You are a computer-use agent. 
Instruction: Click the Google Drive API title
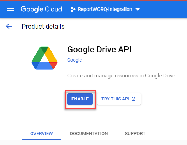[99, 50]
